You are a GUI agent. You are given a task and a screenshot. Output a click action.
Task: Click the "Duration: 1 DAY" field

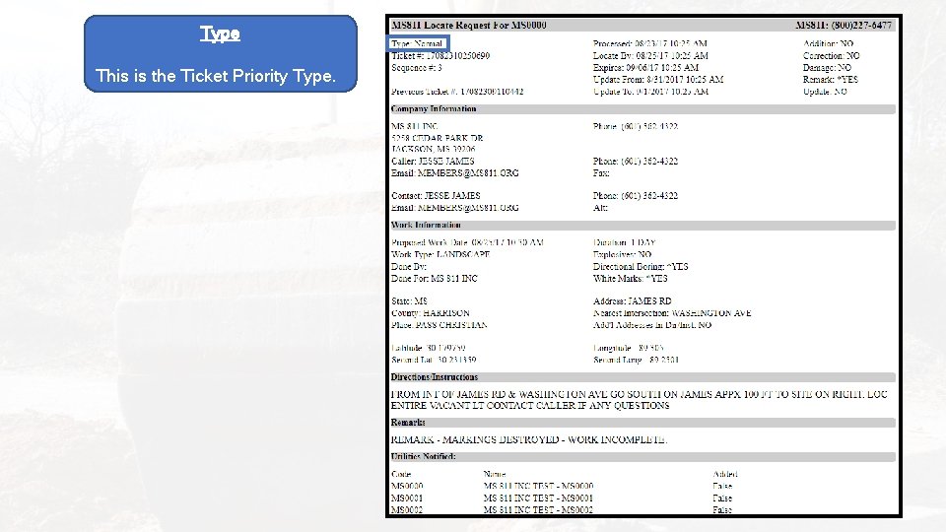click(624, 242)
